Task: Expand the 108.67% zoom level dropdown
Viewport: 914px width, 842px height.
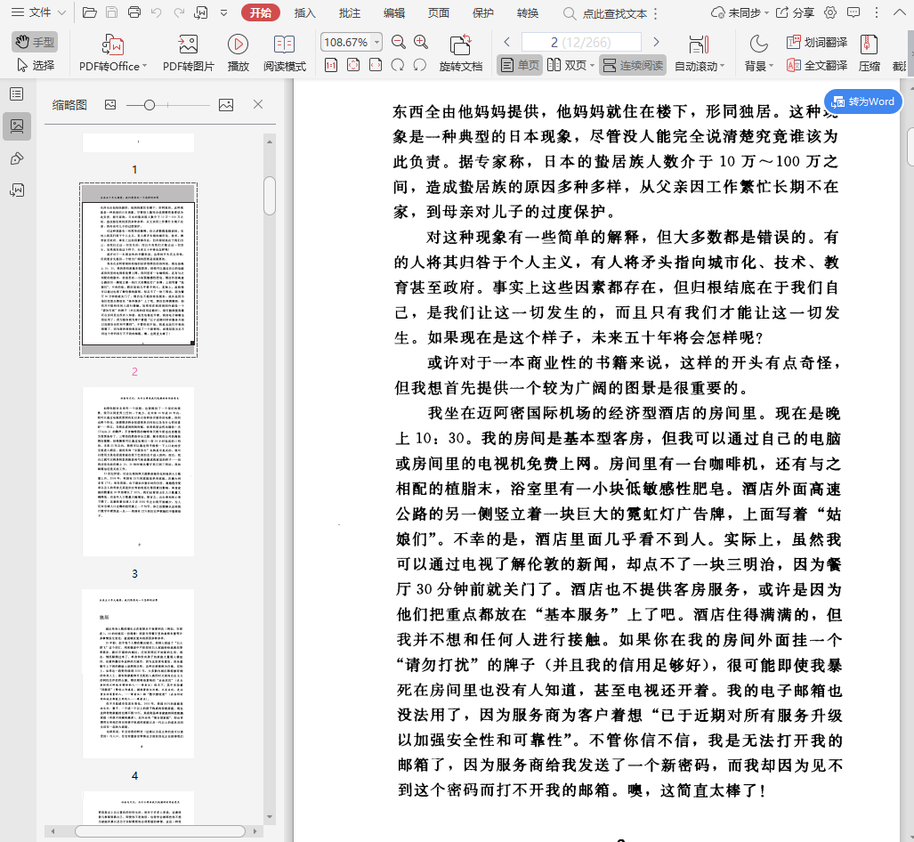Action: click(x=378, y=43)
